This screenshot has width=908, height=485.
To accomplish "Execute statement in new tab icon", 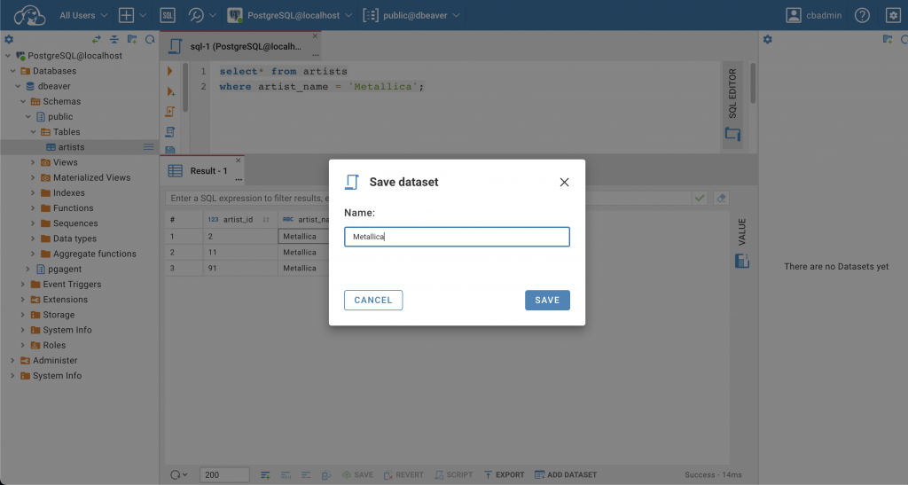I will point(170,91).
